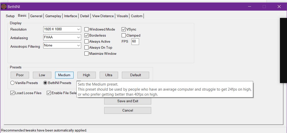Click the BethINI app icon in title bar

click(4, 7)
